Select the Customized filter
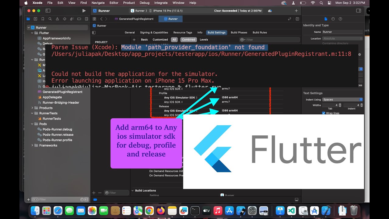Viewport: 389px width, 219px height. (x=160, y=40)
